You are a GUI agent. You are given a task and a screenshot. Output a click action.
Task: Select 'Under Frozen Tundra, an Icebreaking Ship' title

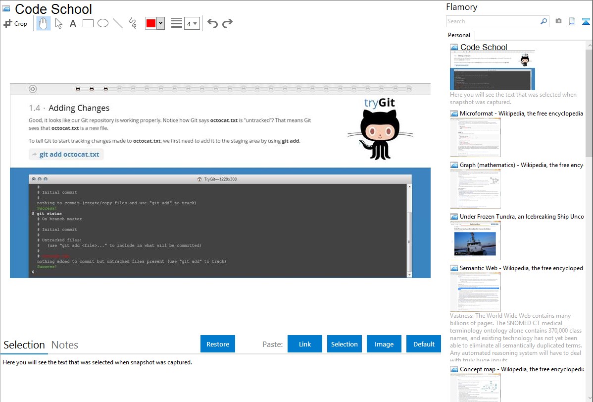coord(522,217)
